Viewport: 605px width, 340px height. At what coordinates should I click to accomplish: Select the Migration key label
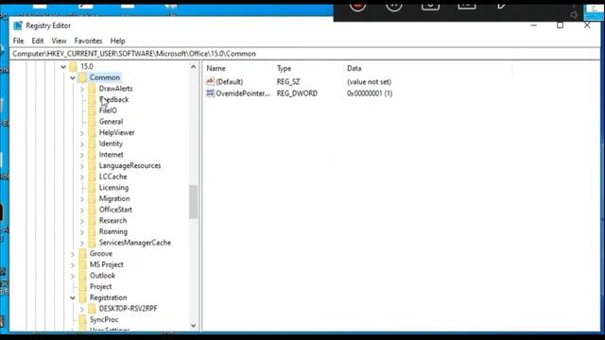click(114, 198)
